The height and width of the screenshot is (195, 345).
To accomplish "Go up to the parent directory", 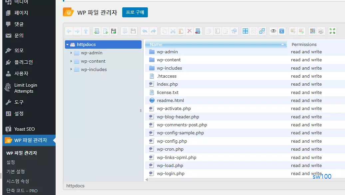I will (86, 31).
